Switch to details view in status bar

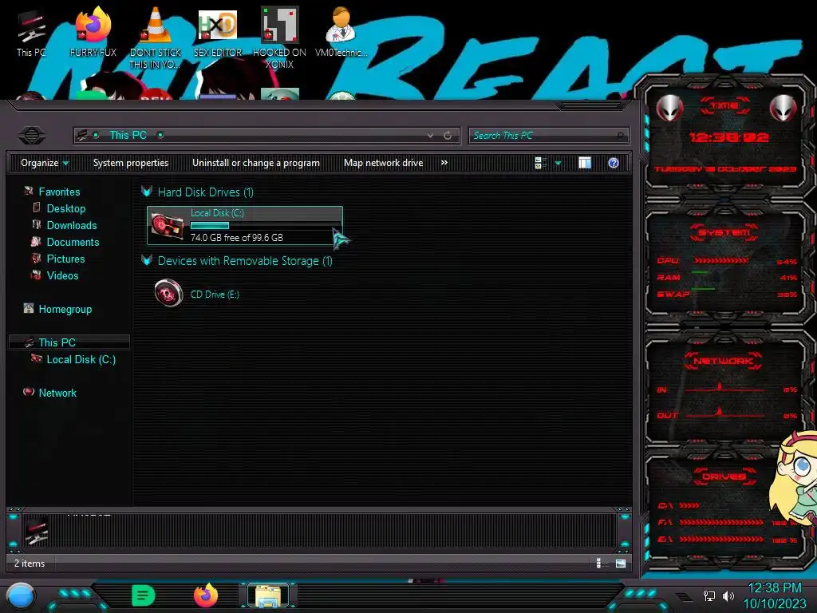click(x=599, y=563)
